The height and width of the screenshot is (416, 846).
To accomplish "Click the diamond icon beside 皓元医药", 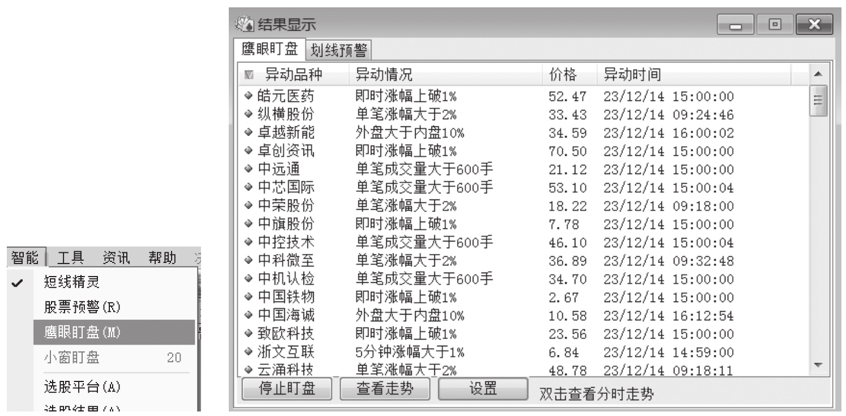I will click(249, 96).
